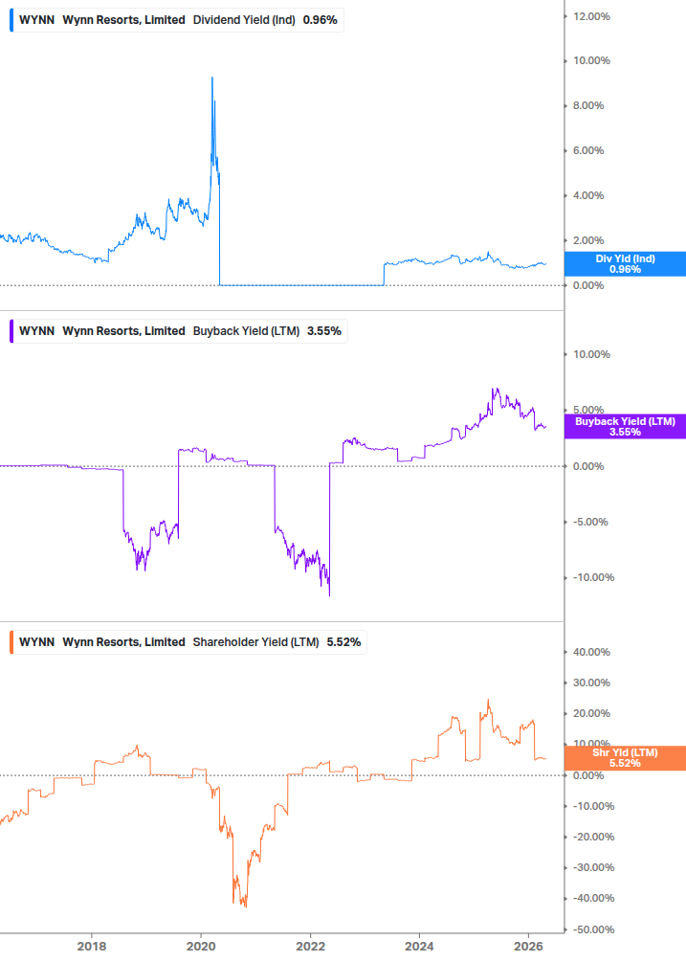Click the -50.00% tick on the shareholder yield axis
686x962 pixels.
pos(593,929)
